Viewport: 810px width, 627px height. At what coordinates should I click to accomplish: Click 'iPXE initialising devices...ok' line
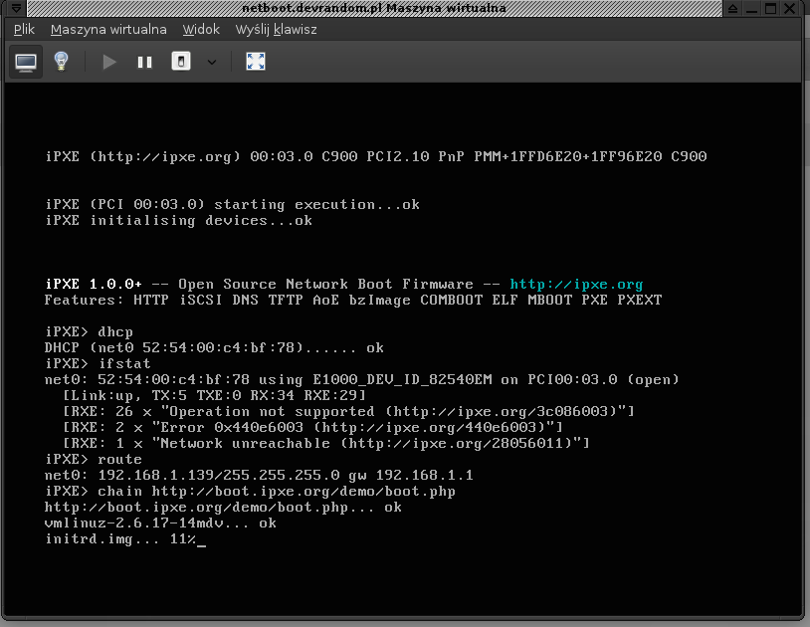click(x=178, y=221)
